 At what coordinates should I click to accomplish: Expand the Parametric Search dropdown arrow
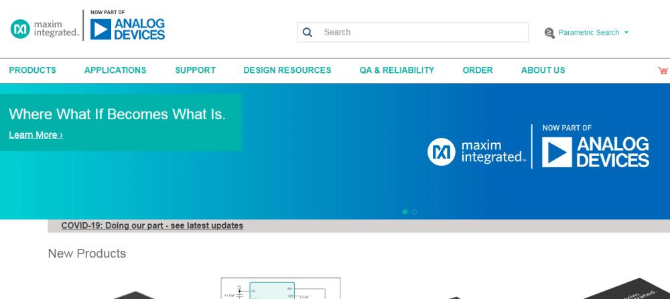(x=626, y=33)
